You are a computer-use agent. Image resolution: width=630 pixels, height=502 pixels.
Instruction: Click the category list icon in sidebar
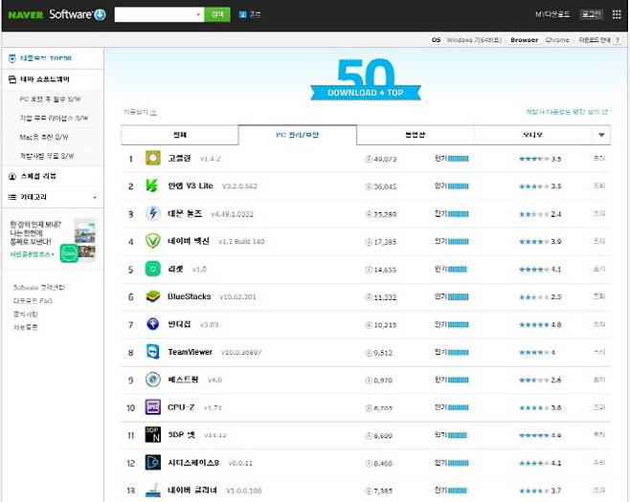(12, 197)
